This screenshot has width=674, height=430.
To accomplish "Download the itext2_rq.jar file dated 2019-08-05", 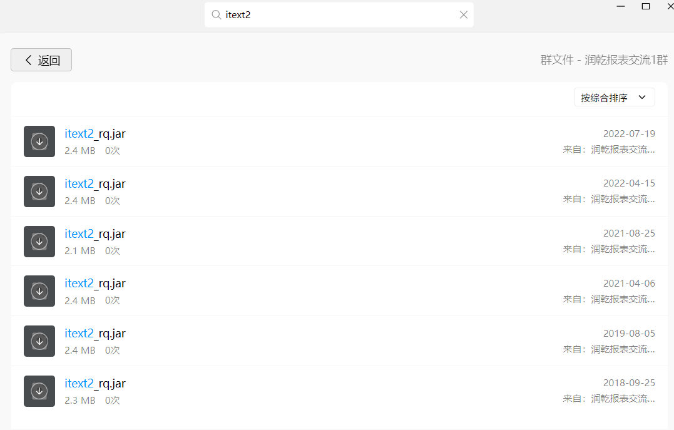I will [39, 341].
